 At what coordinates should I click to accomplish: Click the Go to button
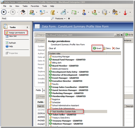pyautogui.click(x=129, y=35)
